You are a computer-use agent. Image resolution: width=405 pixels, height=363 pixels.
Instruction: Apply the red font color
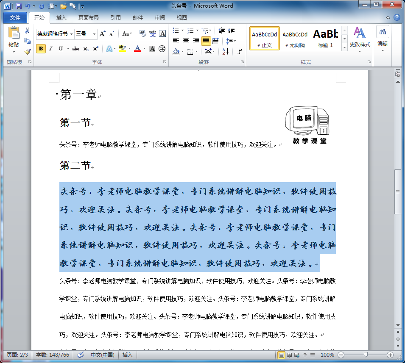point(137,49)
